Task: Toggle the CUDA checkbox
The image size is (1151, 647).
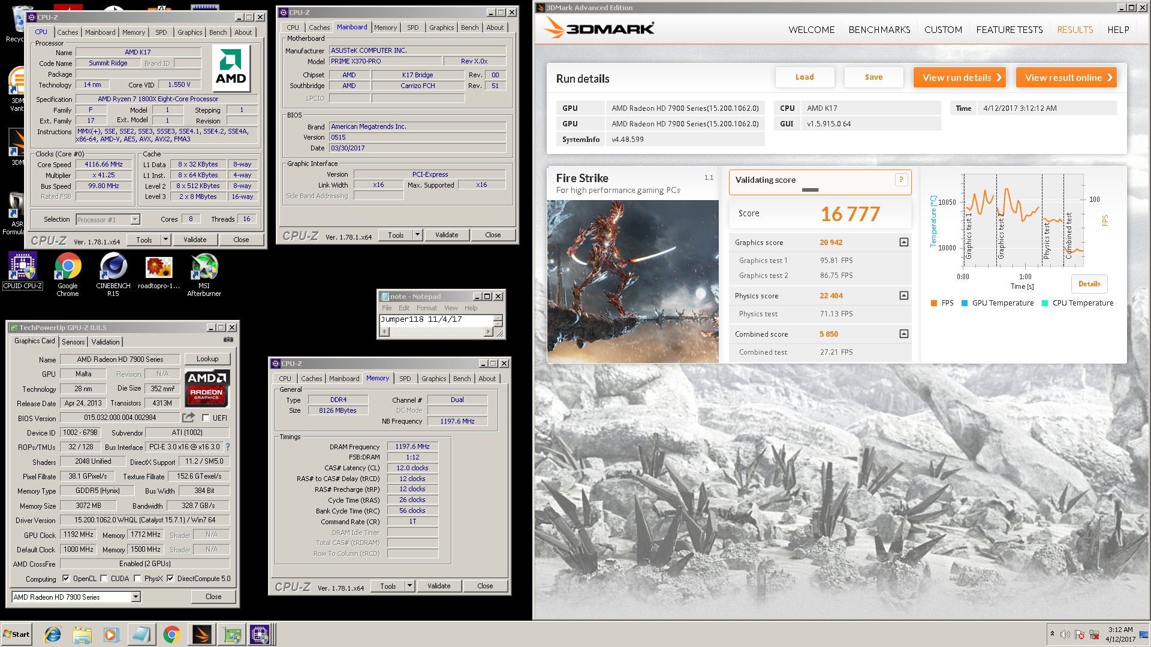Action: coord(104,579)
